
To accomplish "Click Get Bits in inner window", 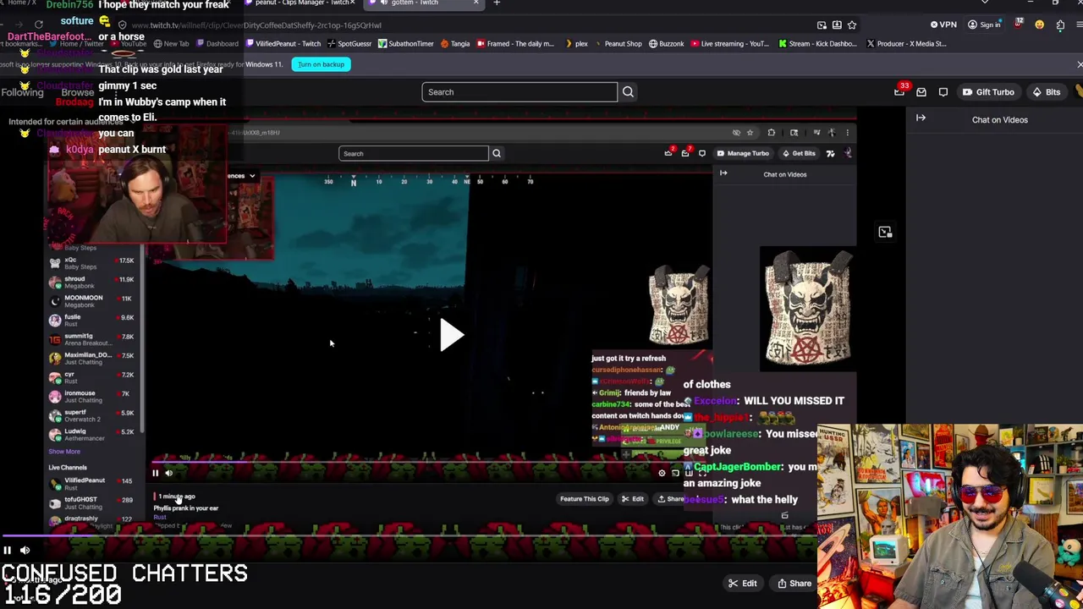I will point(799,154).
